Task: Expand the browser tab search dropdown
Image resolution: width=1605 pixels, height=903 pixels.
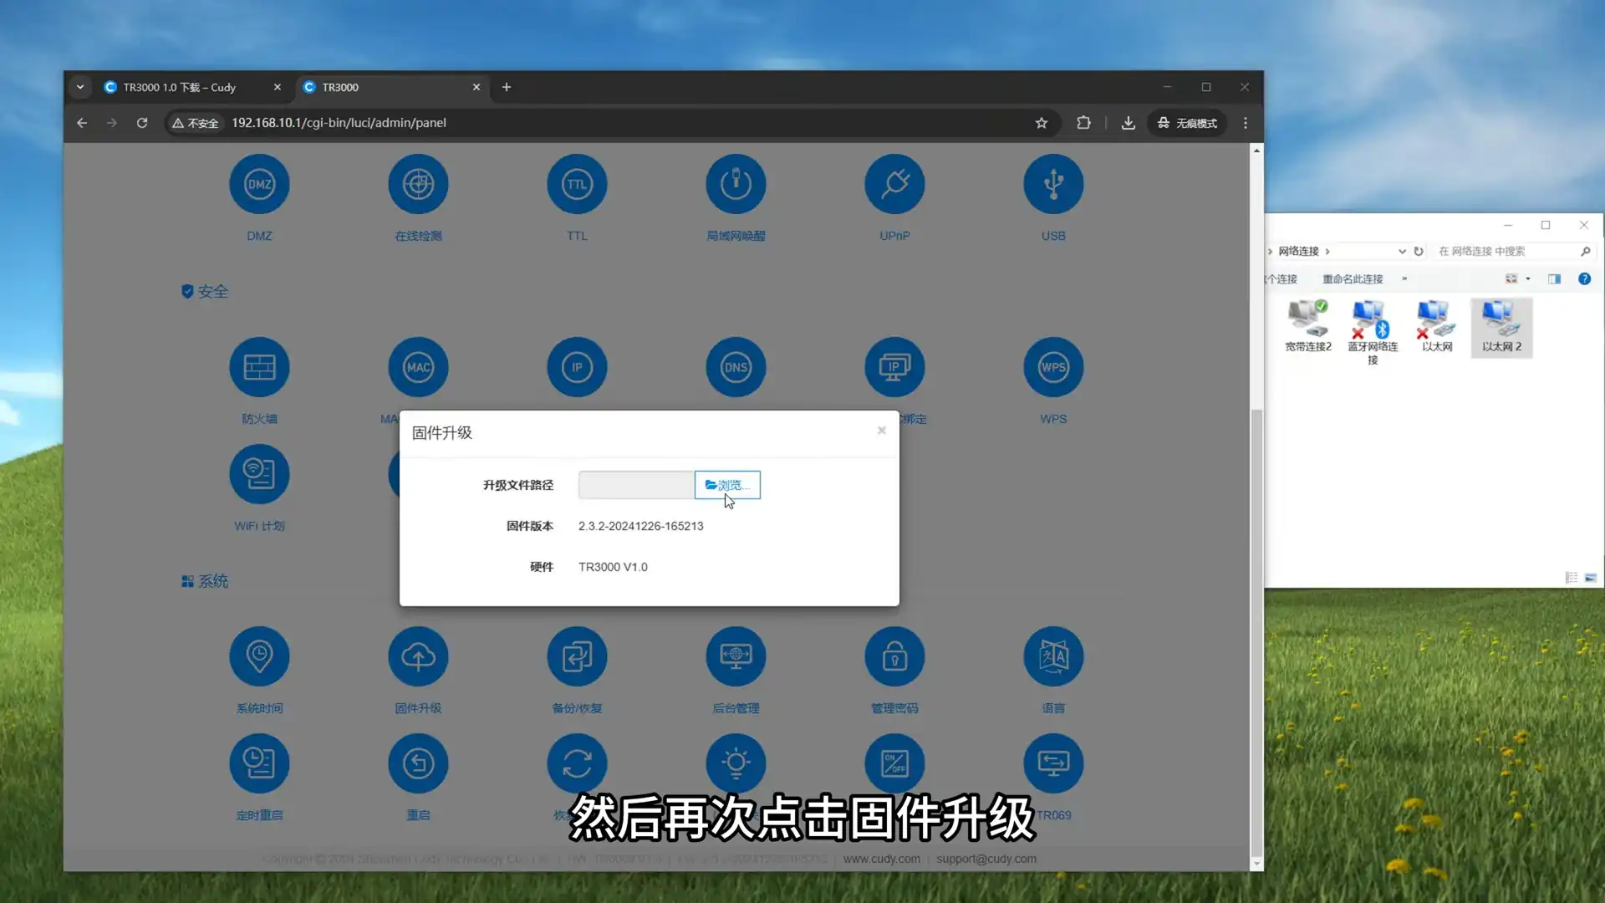Action: [80, 87]
